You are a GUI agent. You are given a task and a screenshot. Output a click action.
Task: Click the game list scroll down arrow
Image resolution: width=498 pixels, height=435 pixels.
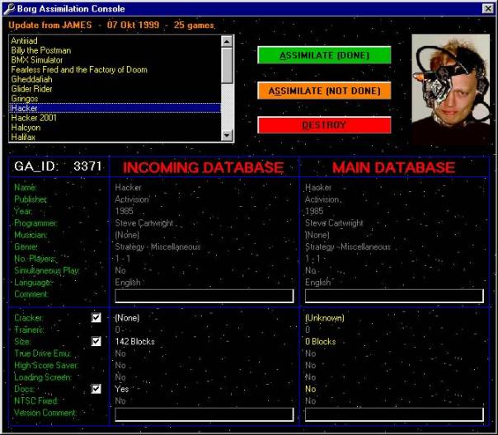[x=227, y=135]
